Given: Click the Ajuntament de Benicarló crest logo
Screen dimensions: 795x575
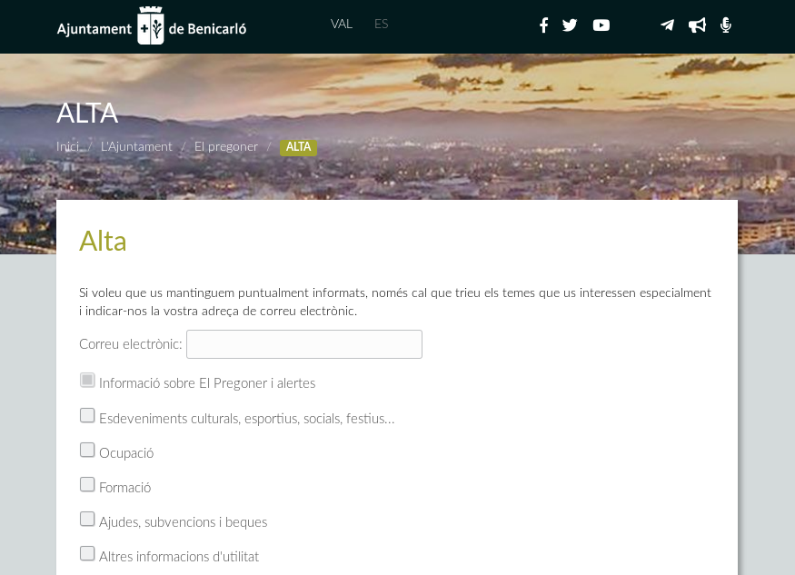Looking at the screenshot, I should pyautogui.click(x=151, y=26).
